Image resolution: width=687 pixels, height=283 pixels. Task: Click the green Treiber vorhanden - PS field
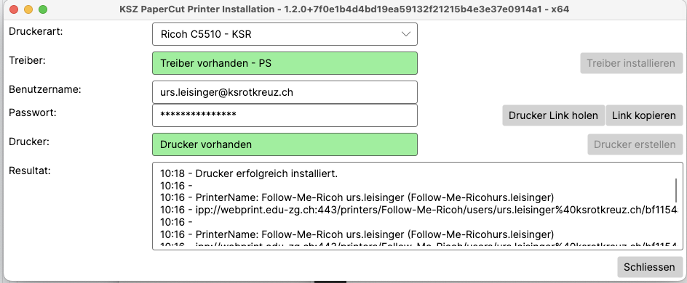pos(285,63)
